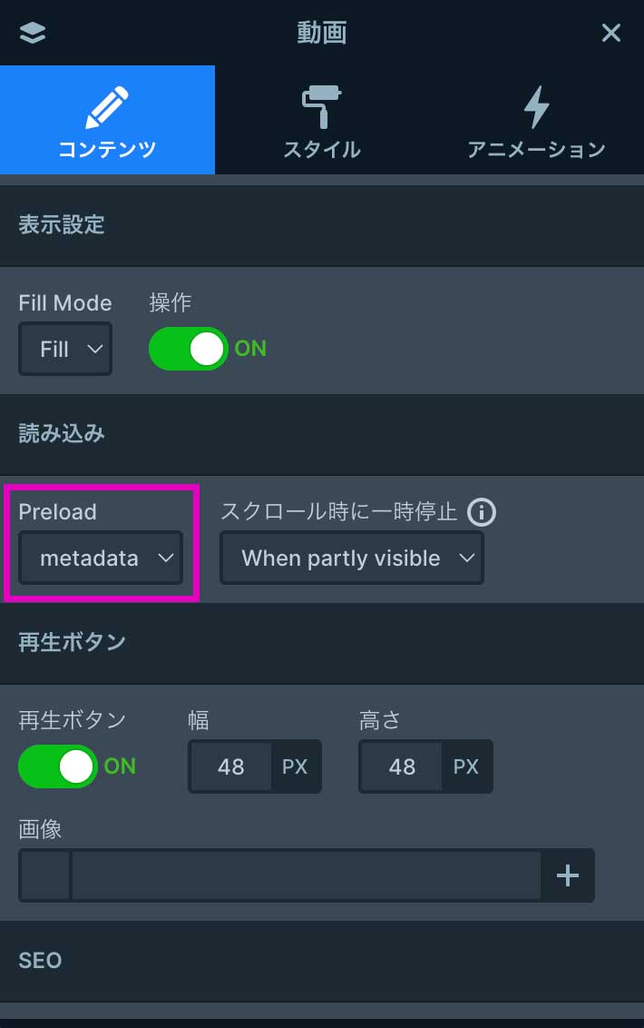Click the 幅 width value field
The width and height of the screenshot is (644, 1028).
click(x=231, y=766)
